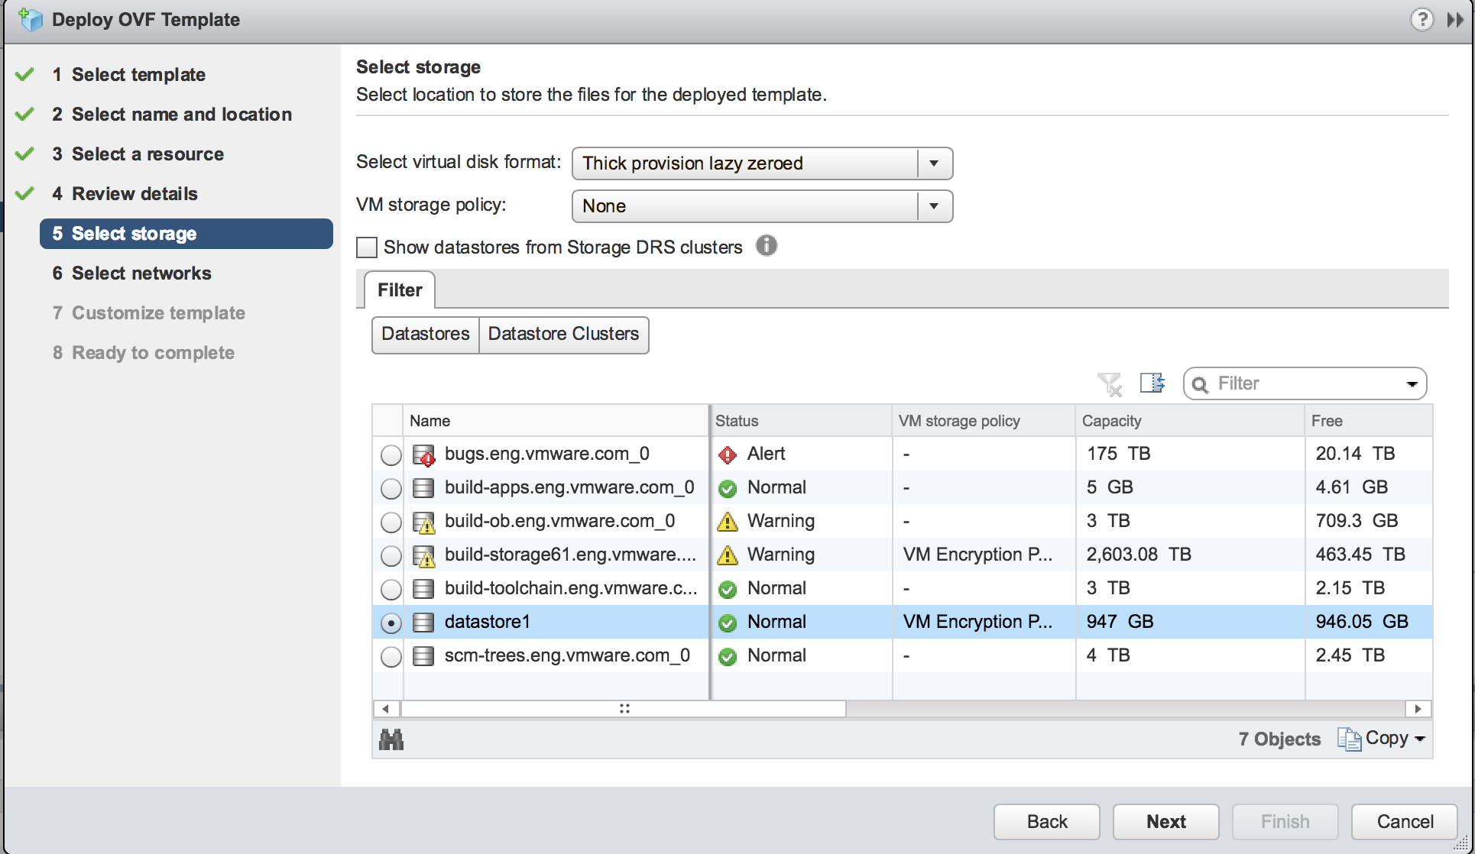Screen dimensions: 1475x854
Task: Switch to the Datastore Clusters tab
Action: coord(562,334)
